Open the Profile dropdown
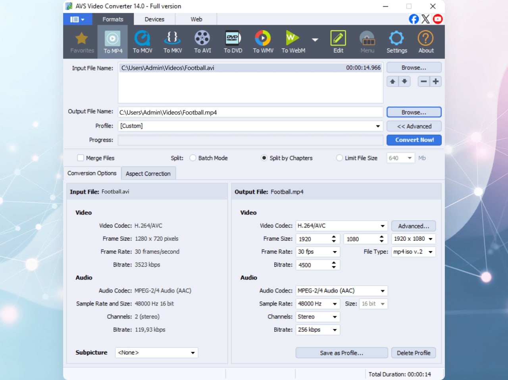 [377, 126]
